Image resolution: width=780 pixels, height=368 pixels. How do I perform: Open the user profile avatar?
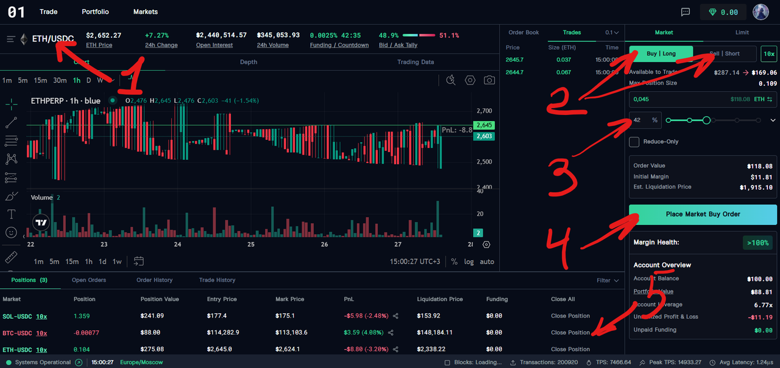(x=760, y=12)
